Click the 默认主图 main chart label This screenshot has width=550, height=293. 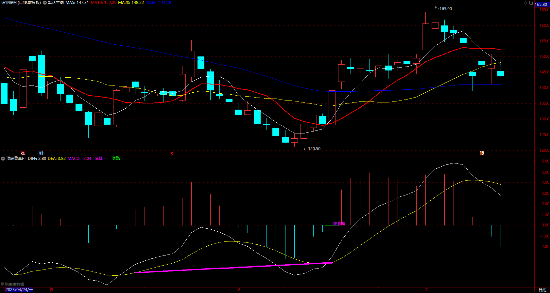pyautogui.click(x=56, y=3)
